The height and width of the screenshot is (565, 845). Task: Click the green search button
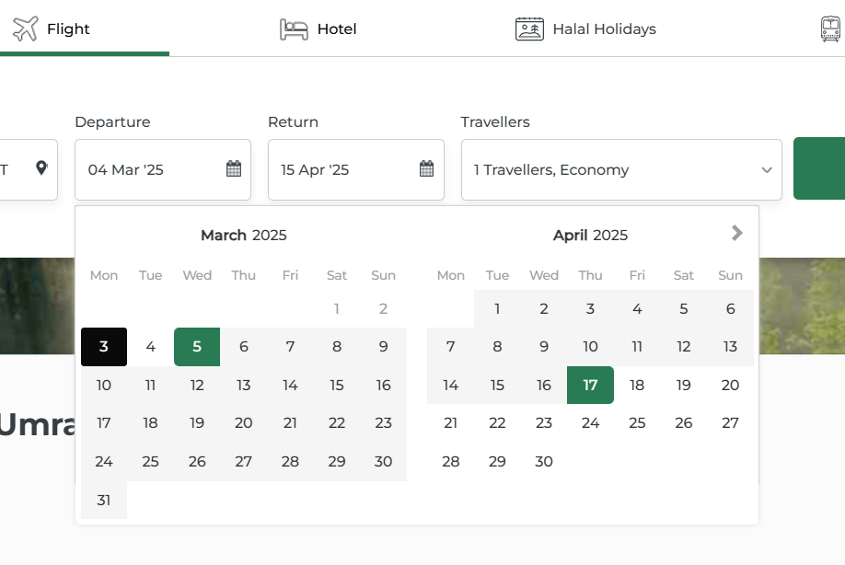click(819, 169)
